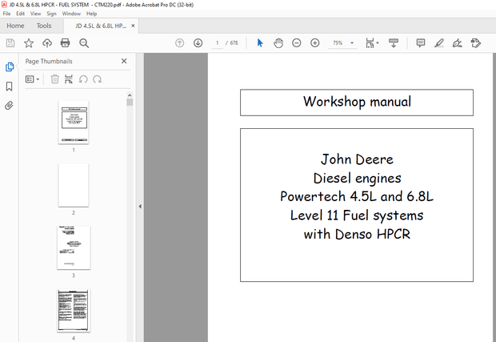Select page 4 thumbnail
Viewport: 496px width, 342px height.
[74, 311]
